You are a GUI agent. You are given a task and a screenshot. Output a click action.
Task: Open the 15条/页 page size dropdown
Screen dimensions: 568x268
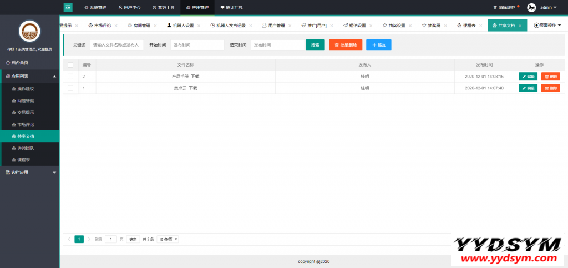[x=168, y=239]
